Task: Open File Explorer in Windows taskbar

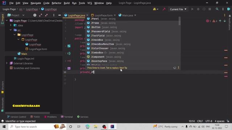Action: pyautogui.click(x=96, y=127)
